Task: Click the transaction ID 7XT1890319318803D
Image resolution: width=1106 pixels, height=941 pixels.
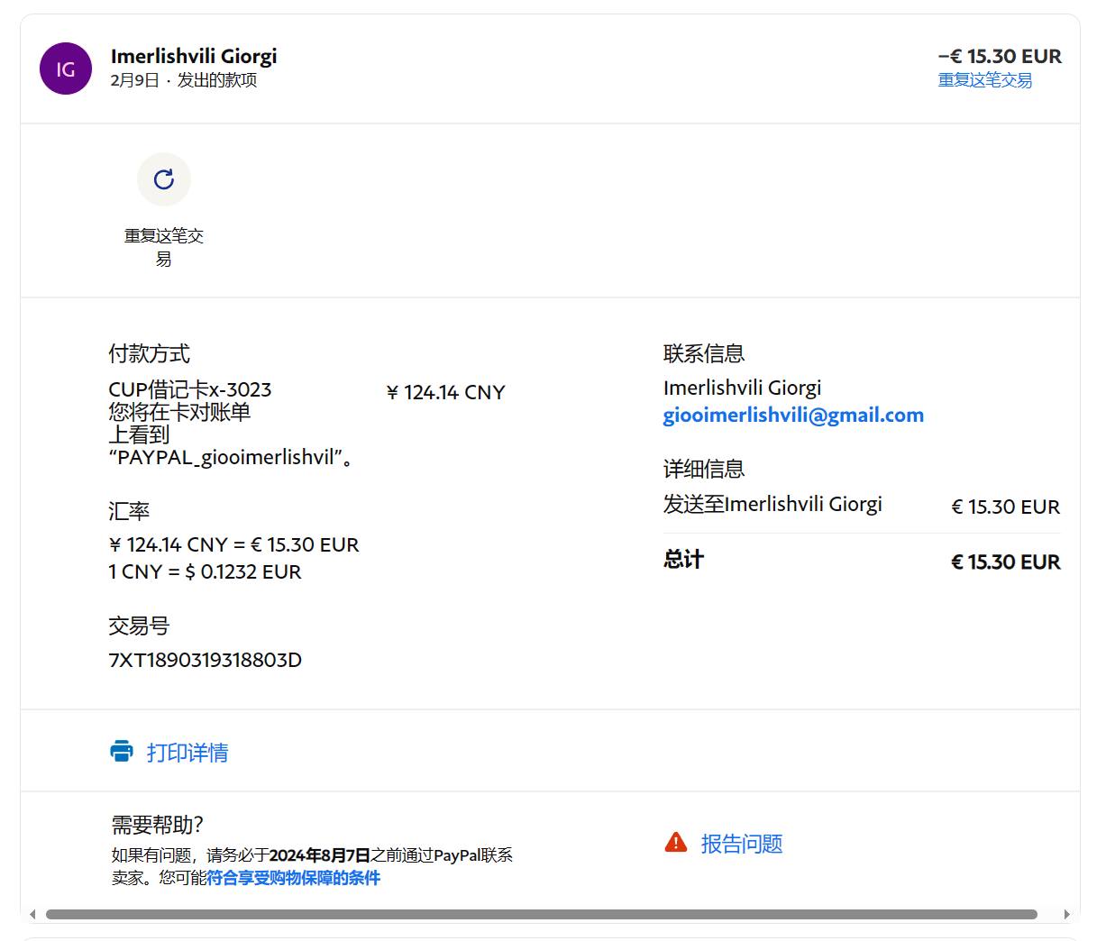Action: click(205, 660)
